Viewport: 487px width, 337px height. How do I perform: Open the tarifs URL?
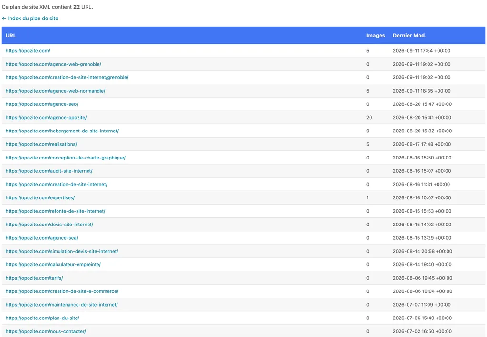pyautogui.click(x=34, y=278)
